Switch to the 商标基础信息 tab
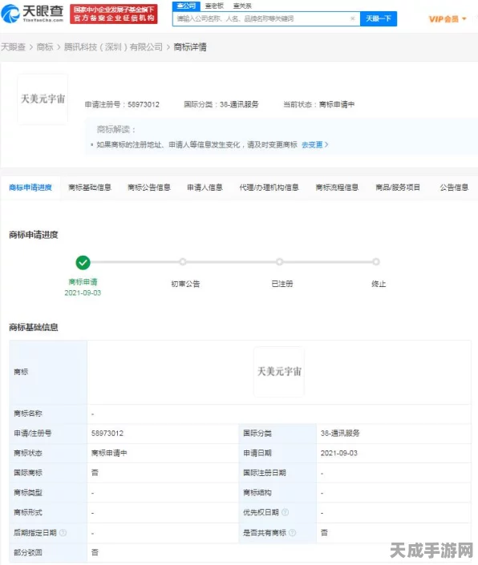Viewport: 478px width, 565px height. click(90, 188)
